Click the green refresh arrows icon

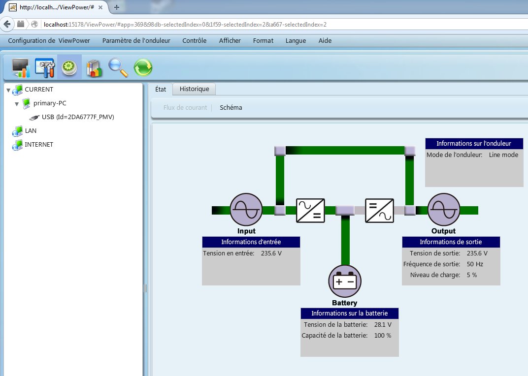(x=143, y=67)
